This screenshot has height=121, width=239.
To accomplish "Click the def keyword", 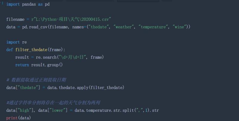I will [x=10, y=49].
